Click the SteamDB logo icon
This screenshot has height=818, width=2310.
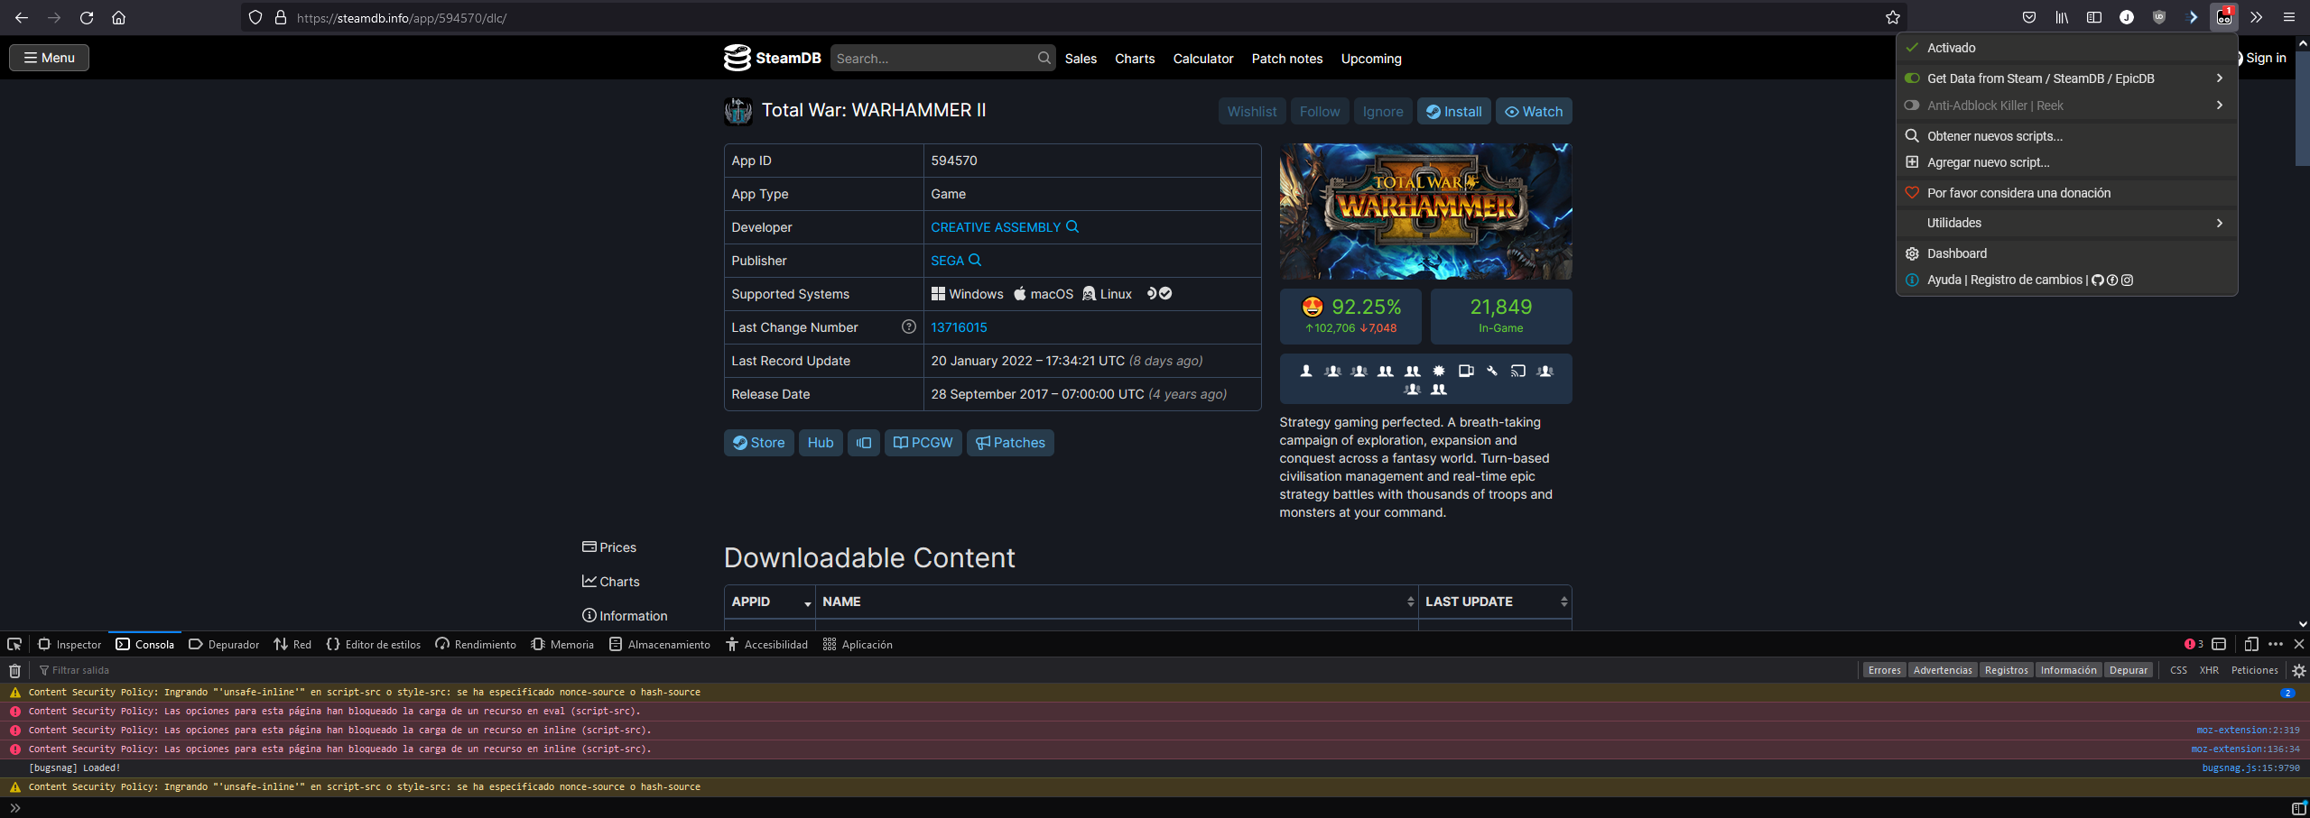[737, 57]
